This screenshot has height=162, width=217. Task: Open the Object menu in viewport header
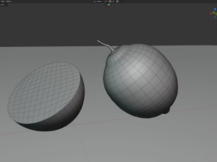(x=9, y=1)
